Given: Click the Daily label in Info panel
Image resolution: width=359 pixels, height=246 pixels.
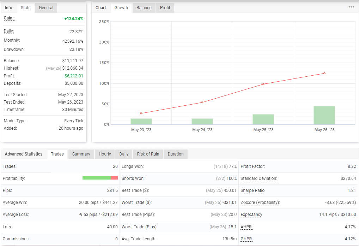Looking at the screenshot, I should pyautogui.click(x=9, y=31).
